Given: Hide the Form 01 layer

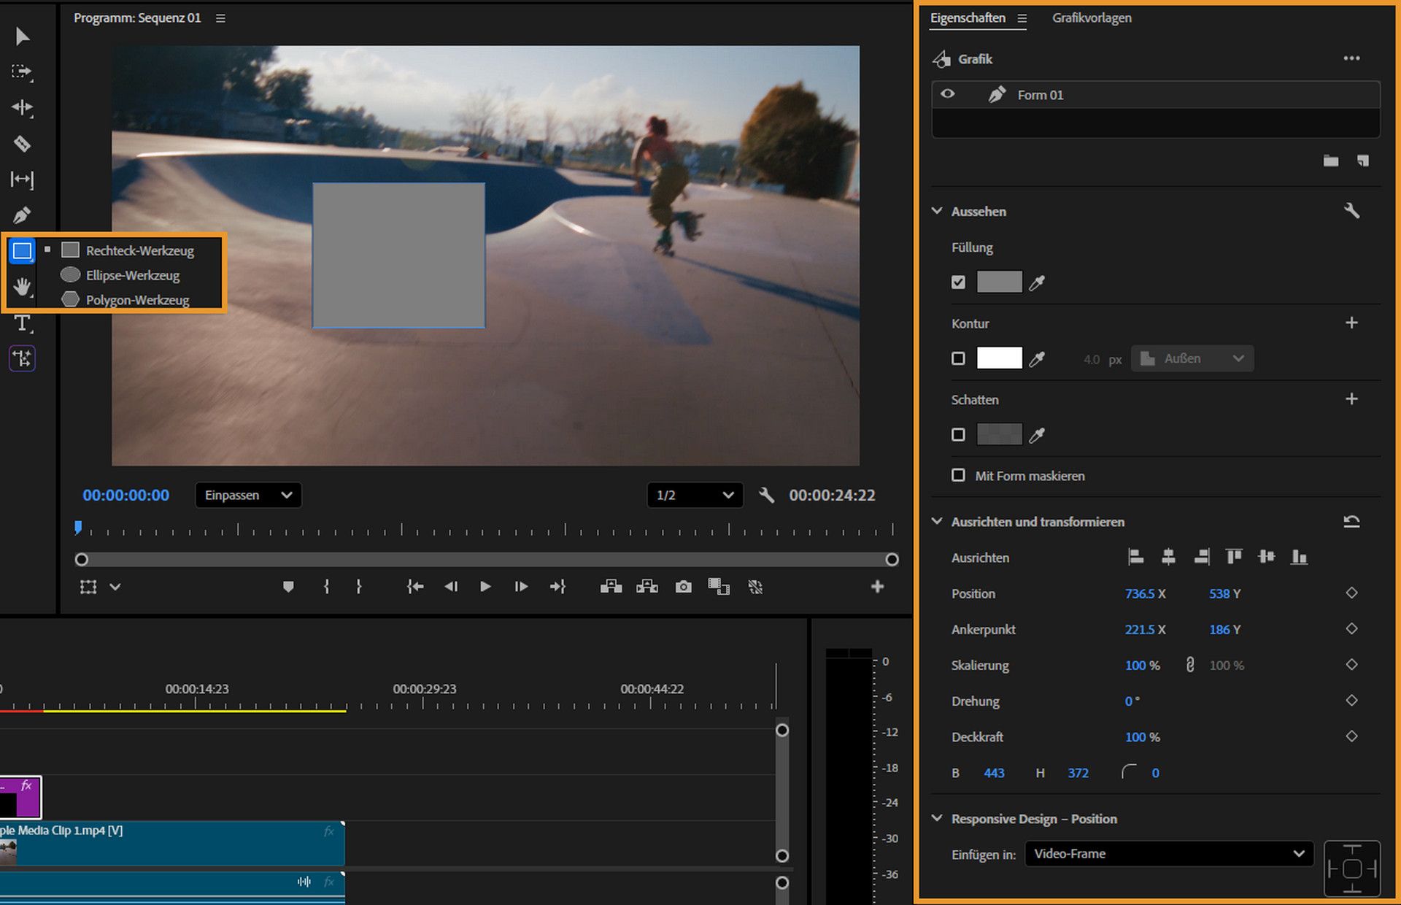Looking at the screenshot, I should tap(948, 94).
